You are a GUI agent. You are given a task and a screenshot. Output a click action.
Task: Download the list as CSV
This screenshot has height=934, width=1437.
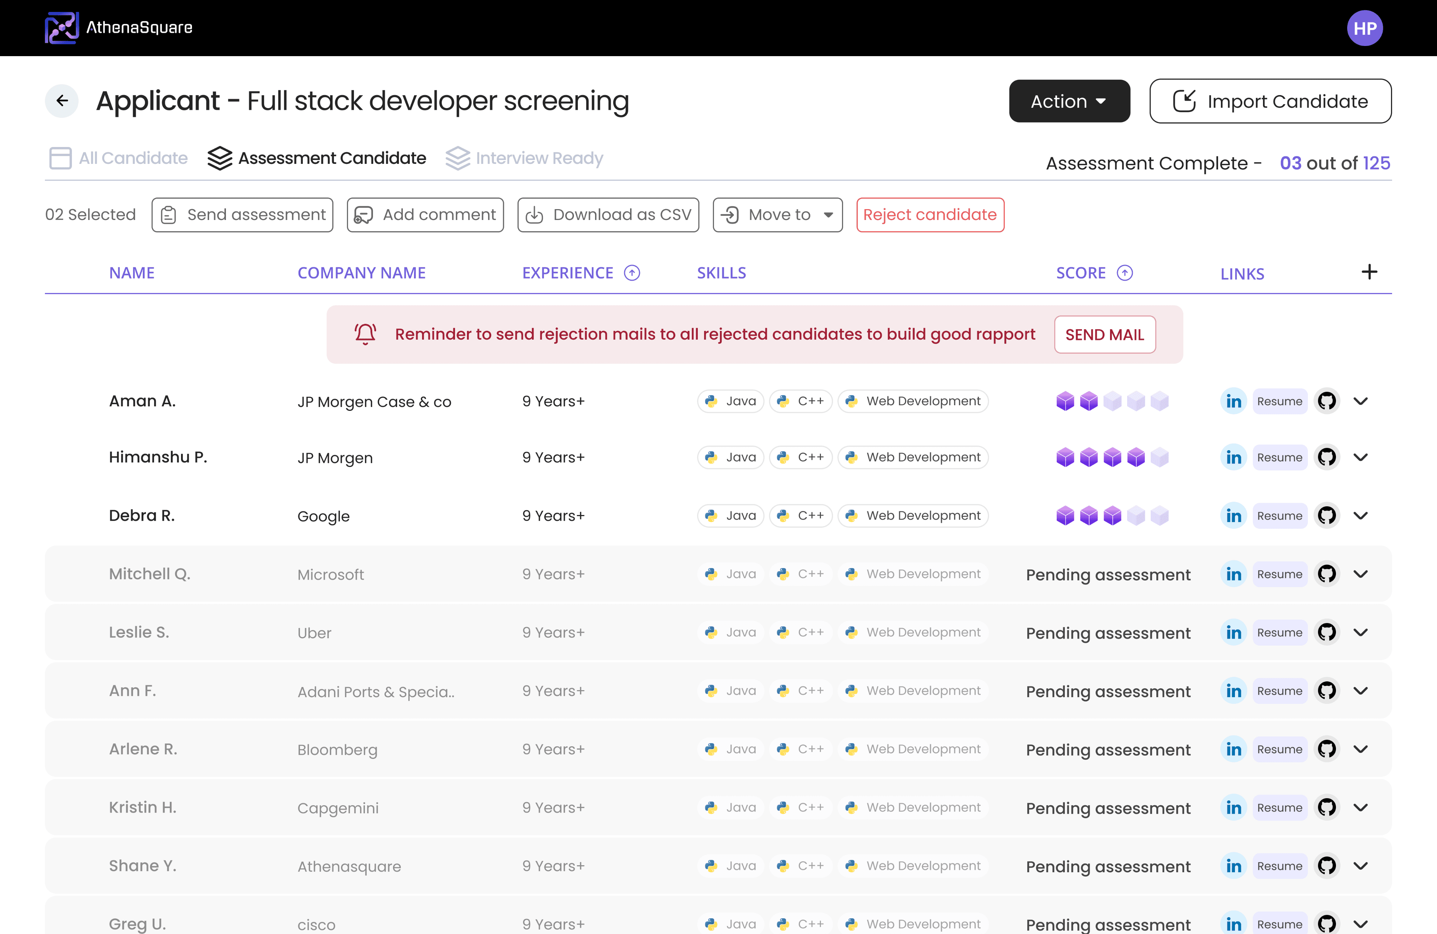pos(608,215)
